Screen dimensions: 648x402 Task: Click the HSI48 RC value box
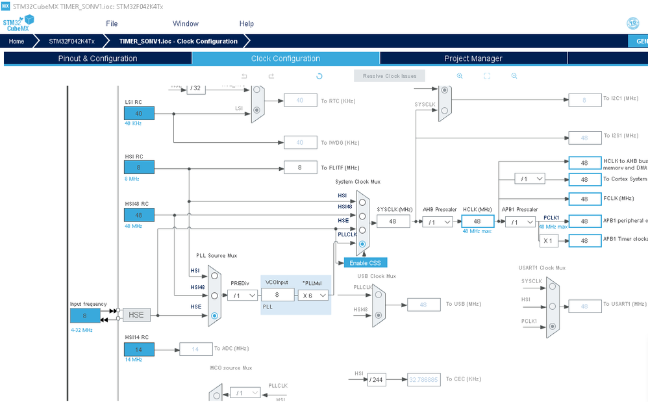click(x=139, y=215)
